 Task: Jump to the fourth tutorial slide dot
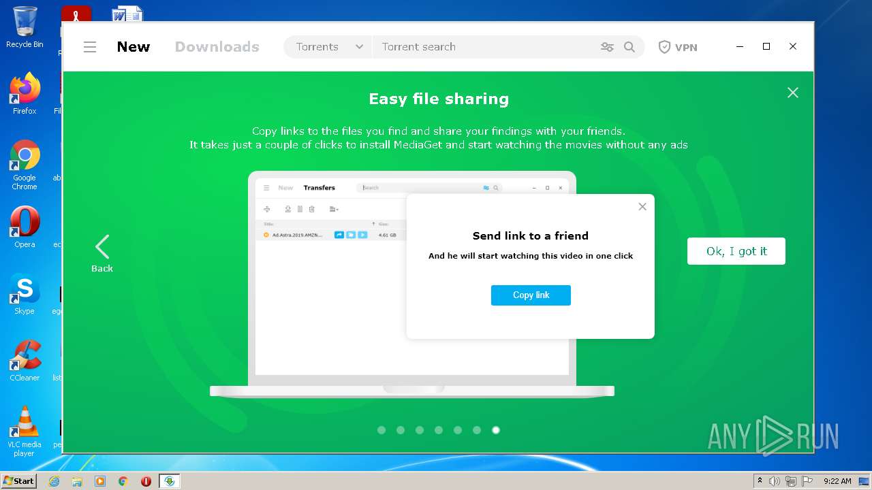(439, 430)
